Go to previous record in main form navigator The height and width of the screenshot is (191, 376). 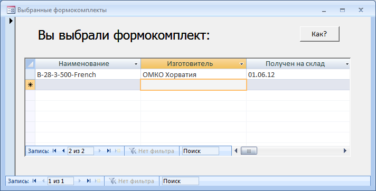[x=43, y=181]
